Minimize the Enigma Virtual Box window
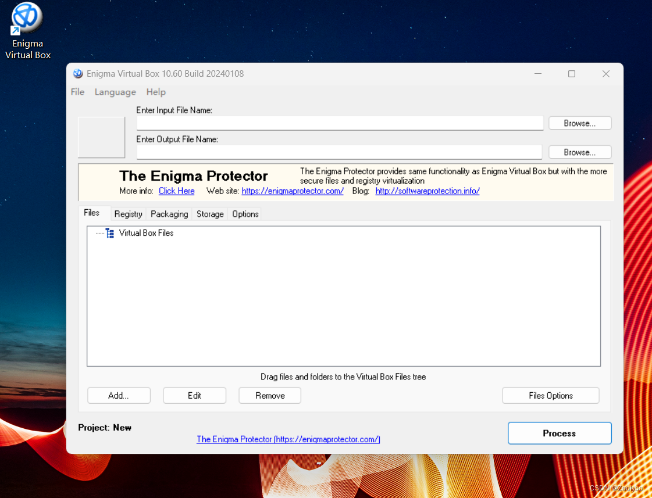 coord(537,74)
